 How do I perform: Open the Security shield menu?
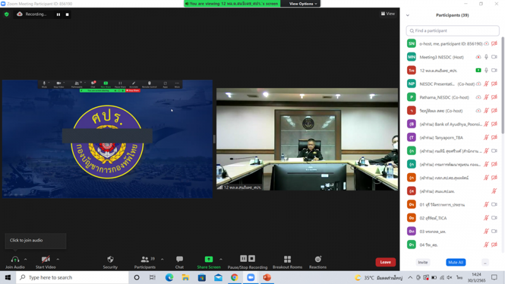click(110, 259)
